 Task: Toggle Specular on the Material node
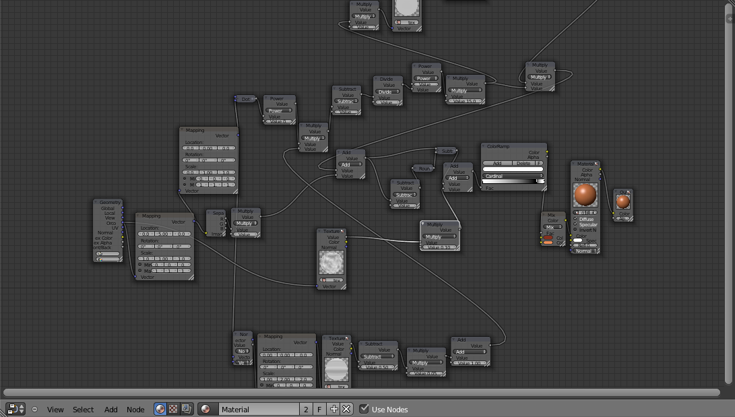576,224
